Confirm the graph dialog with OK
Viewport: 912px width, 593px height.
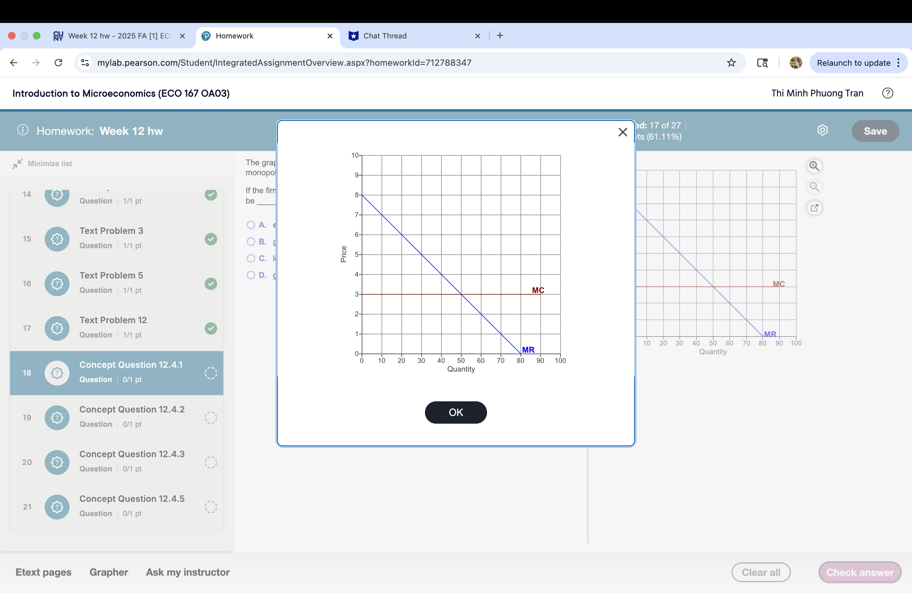pyautogui.click(x=455, y=412)
